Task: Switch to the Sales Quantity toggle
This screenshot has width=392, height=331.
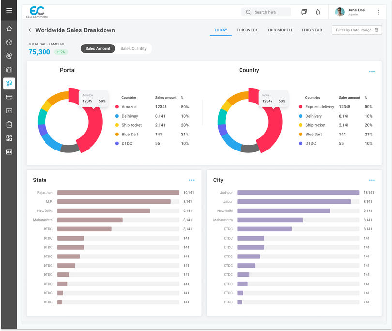Action: tap(134, 48)
